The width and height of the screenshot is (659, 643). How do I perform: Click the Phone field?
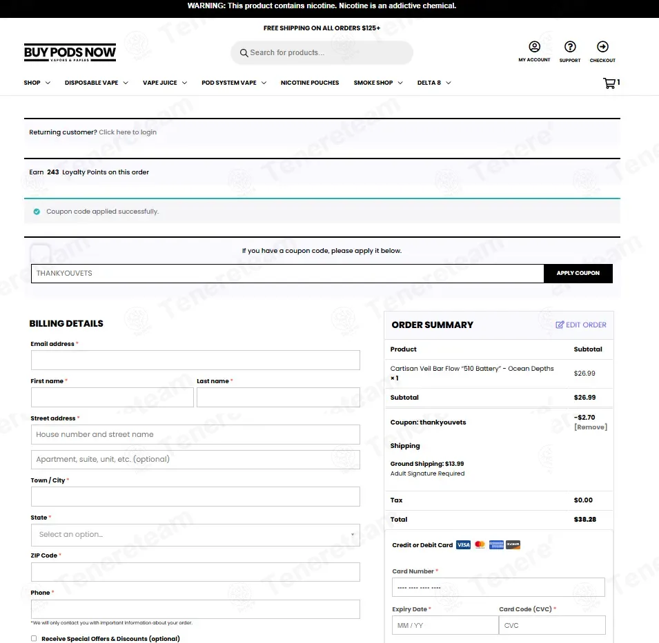point(195,609)
